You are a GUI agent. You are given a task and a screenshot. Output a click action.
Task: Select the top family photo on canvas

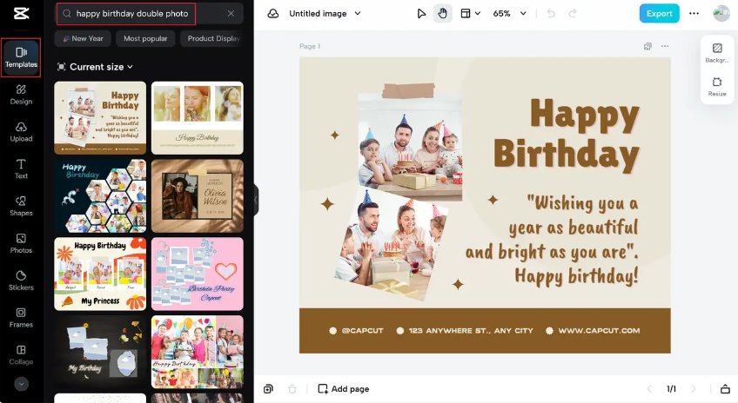coord(410,147)
